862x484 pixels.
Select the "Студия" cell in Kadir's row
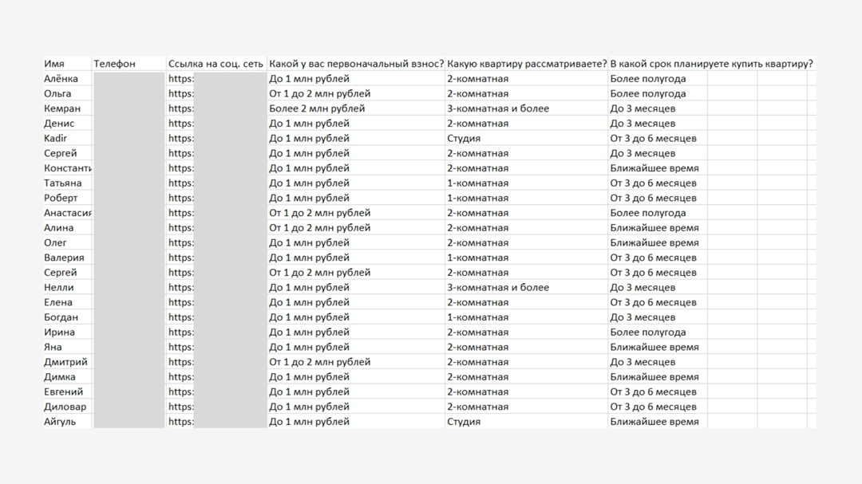[464, 139]
